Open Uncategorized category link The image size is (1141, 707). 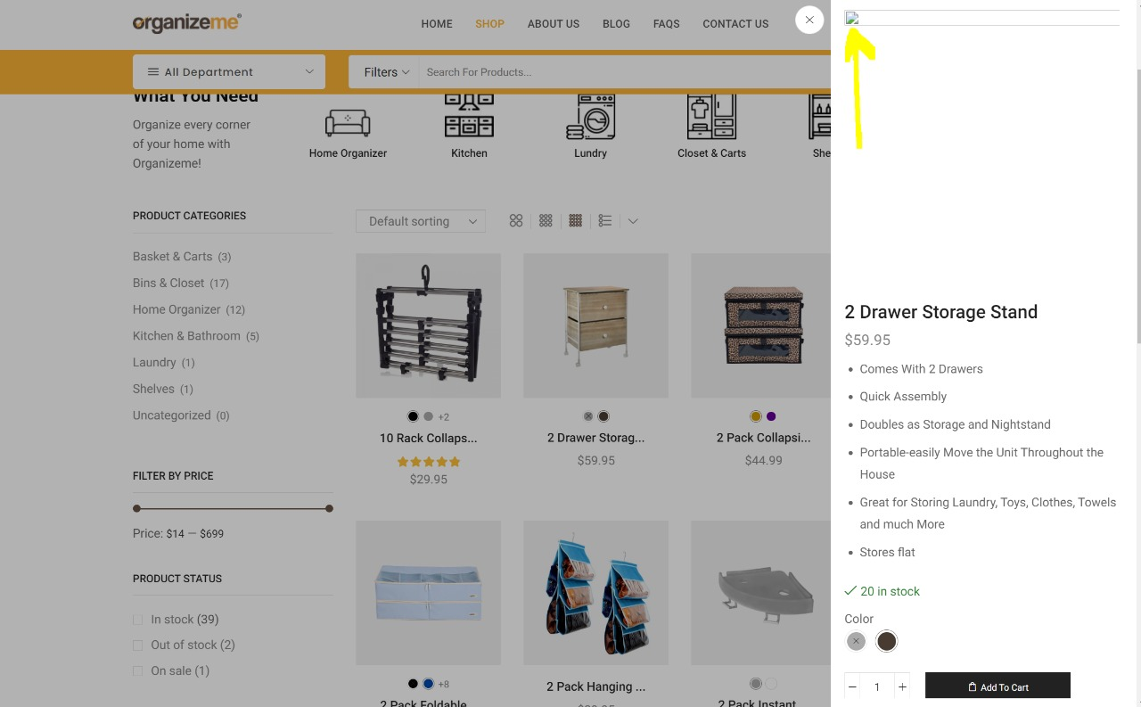172,415
